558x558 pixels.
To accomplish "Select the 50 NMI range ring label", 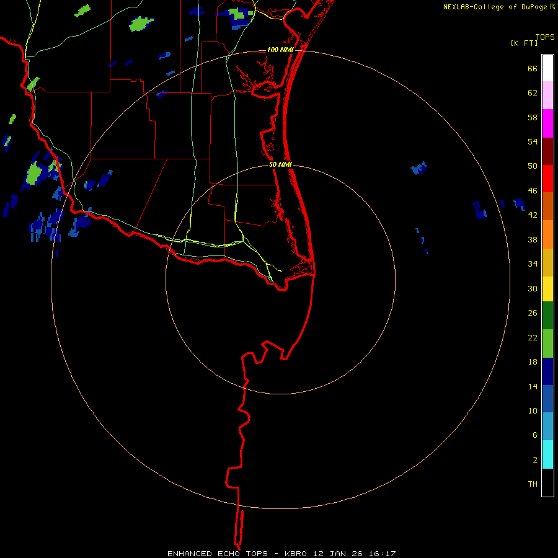I will (280, 164).
